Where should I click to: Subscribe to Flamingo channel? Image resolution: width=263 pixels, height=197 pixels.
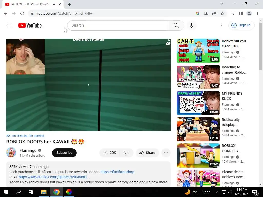pyautogui.click(x=64, y=153)
